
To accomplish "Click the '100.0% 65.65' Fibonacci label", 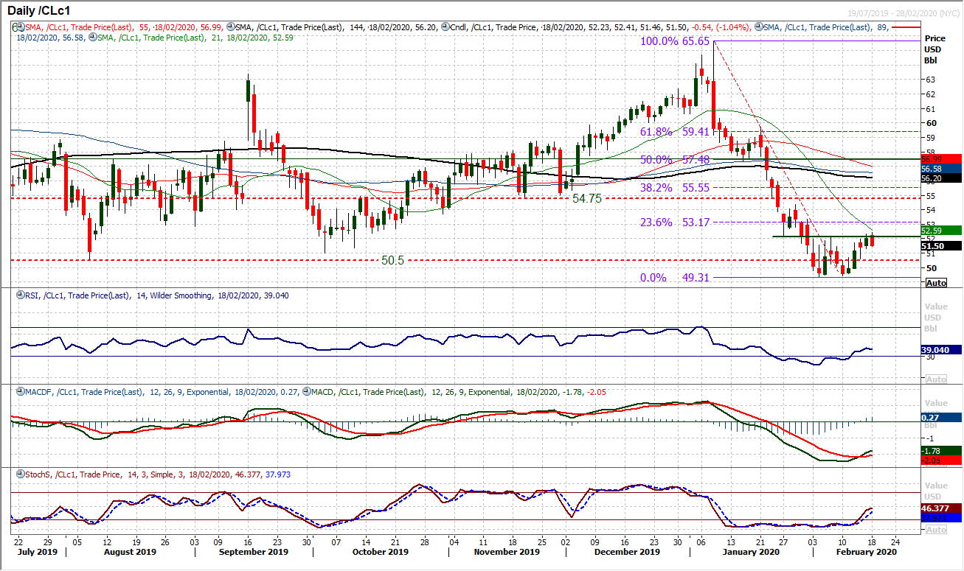I will pyautogui.click(x=675, y=42).
